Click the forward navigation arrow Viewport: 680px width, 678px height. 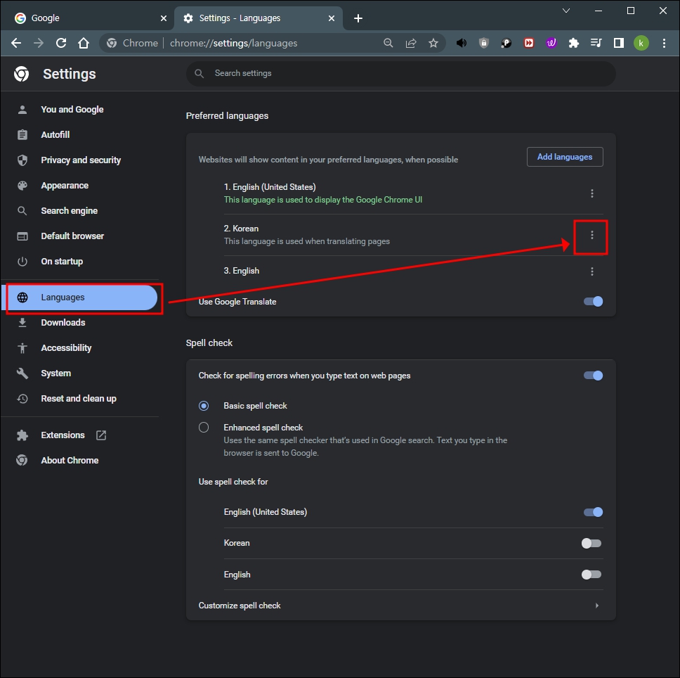coord(39,43)
